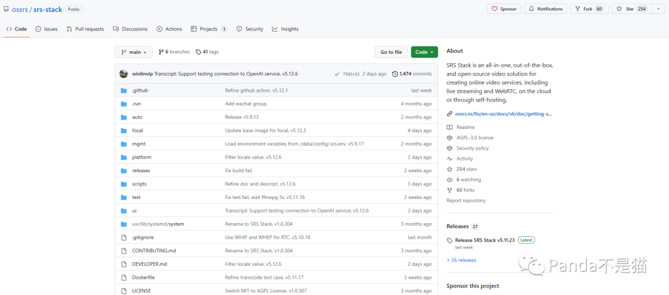The width and height of the screenshot is (669, 295).
Task: Open the Readme link in About
Action: (x=465, y=127)
